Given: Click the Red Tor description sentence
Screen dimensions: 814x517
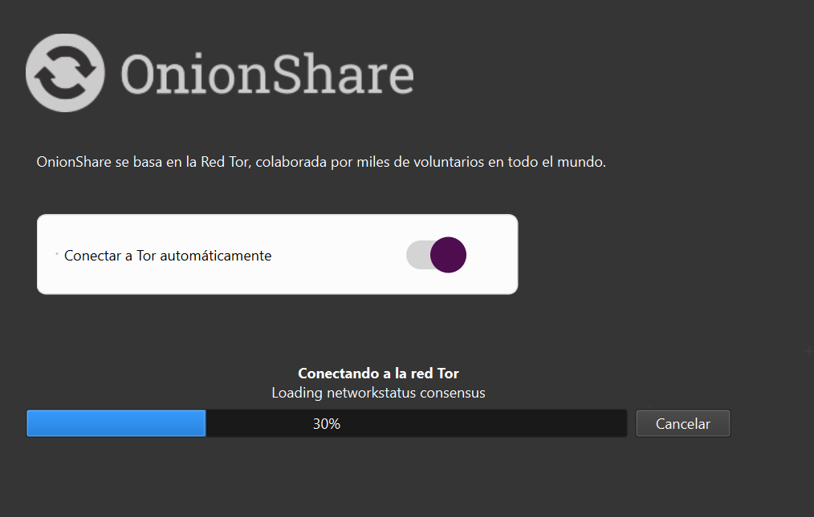Looking at the screenshot, I should (321, 162).
